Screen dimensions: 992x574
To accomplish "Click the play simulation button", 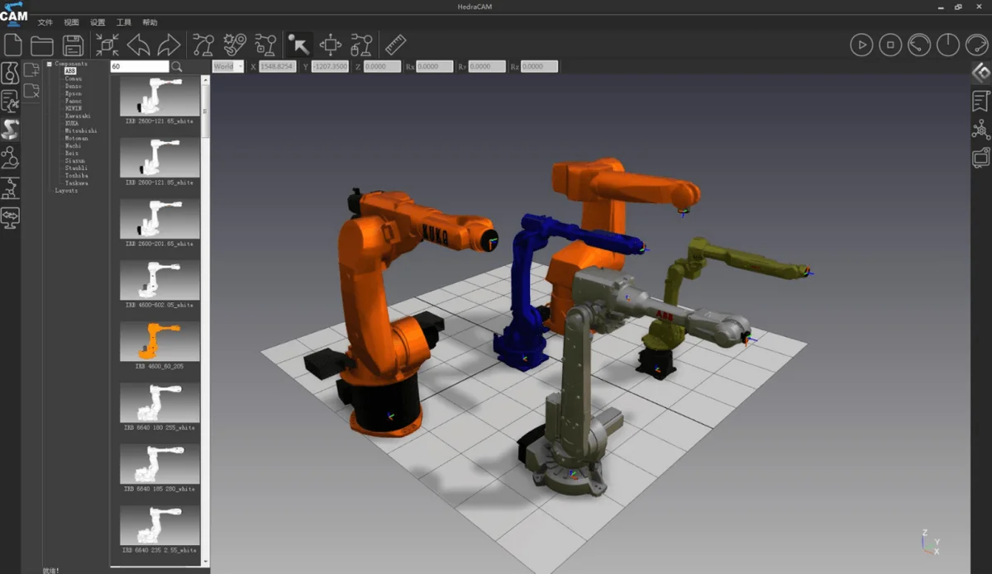I will 861,45.
